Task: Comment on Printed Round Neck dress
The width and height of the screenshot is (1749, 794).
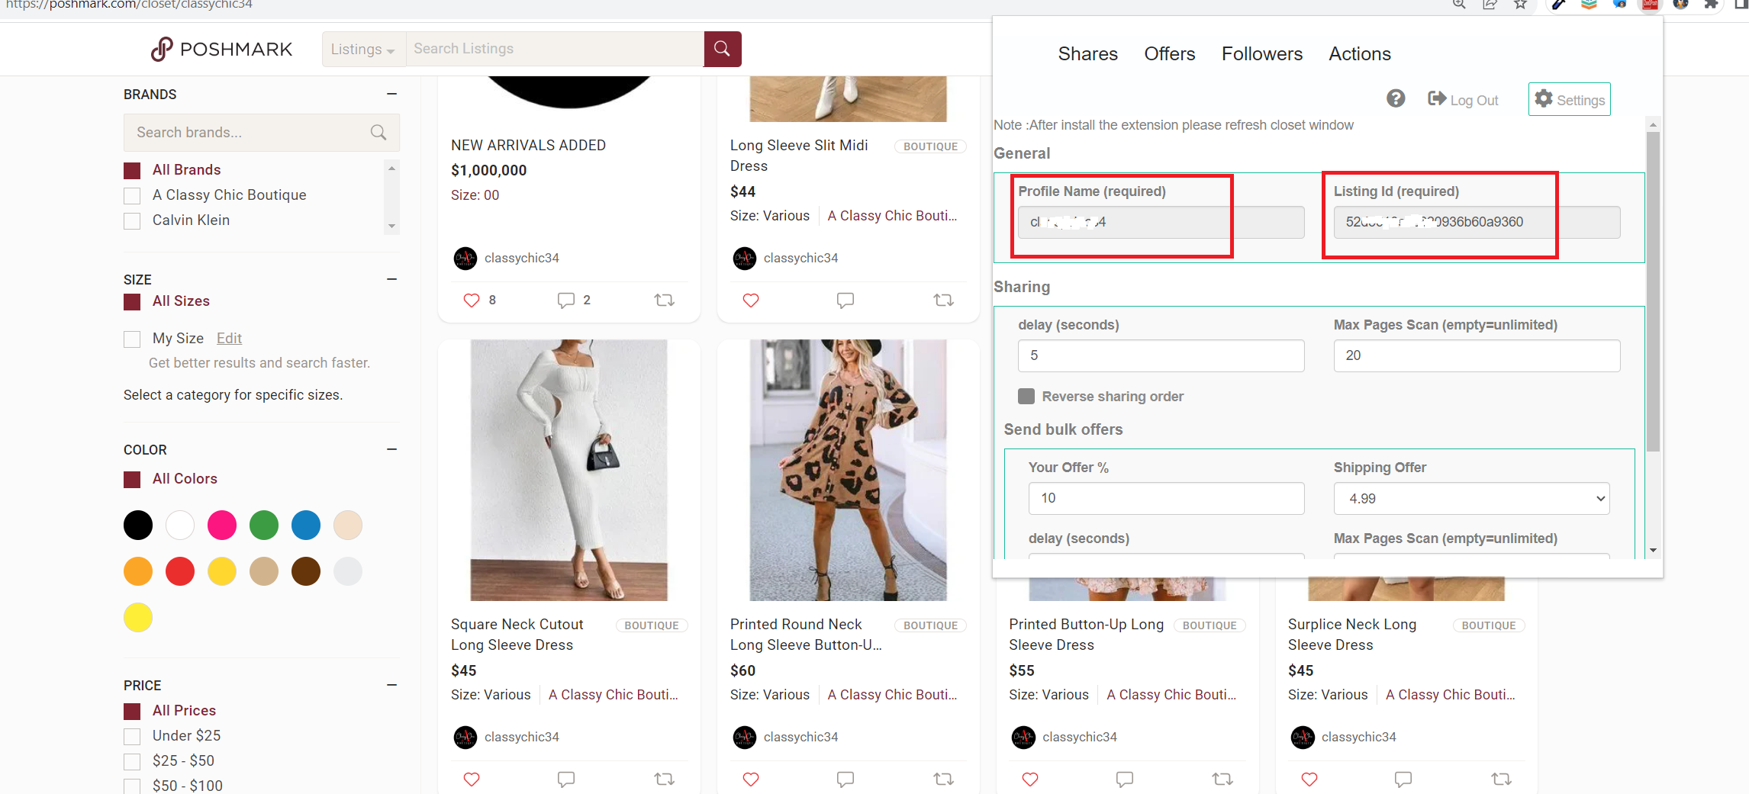Action: 845,780
